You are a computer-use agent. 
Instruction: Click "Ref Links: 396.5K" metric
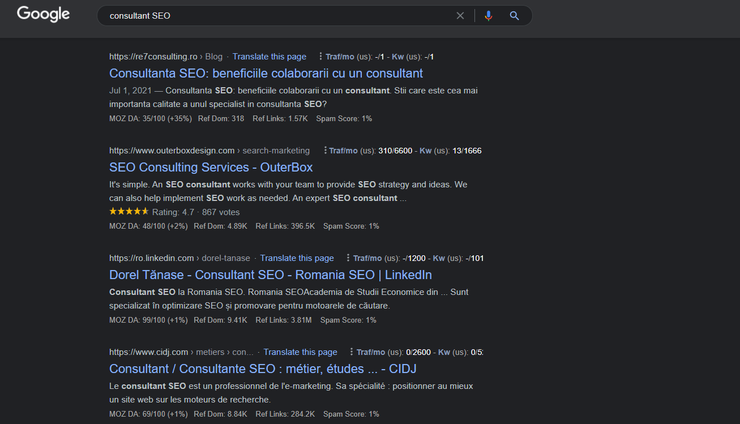(285, 226)
